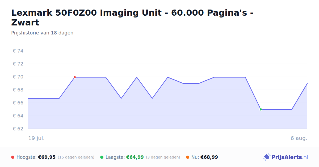
Task: Click the red dot beside Hoogste
Action: coord(13,157)
